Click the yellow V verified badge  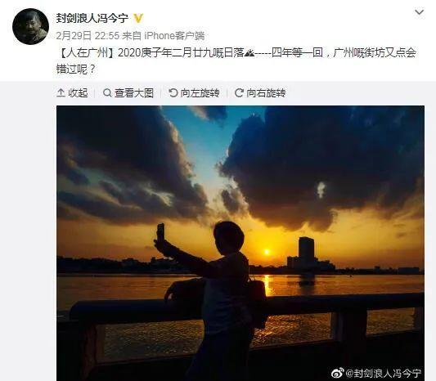pyautogui.click(x=138, y=18)
